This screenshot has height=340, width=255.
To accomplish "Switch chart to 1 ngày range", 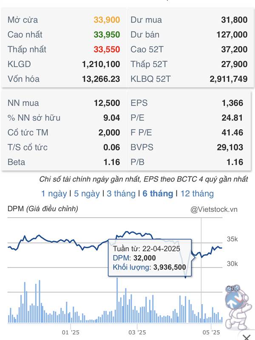I will 54,193.
